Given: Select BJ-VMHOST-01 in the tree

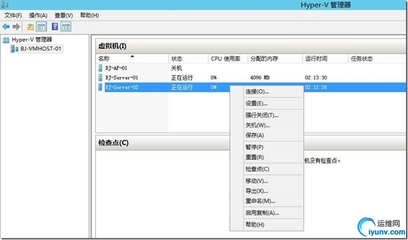Looking at the screenshot, I should [41, 48].
